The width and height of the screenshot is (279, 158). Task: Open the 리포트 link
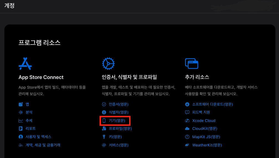pyautogui.click(x=31, y=129)
